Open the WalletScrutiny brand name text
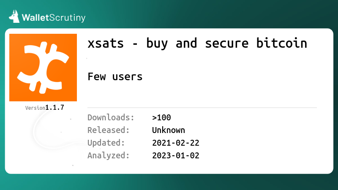This screenshot has height=190, width=338. (x=54, y=18)
